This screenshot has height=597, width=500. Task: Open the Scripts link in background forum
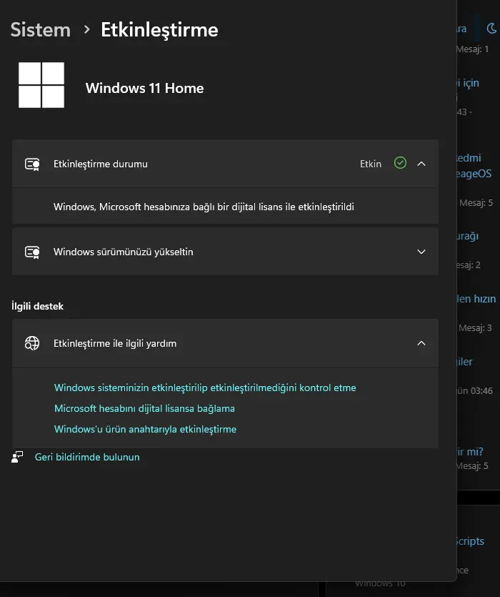tap(470, 541)
